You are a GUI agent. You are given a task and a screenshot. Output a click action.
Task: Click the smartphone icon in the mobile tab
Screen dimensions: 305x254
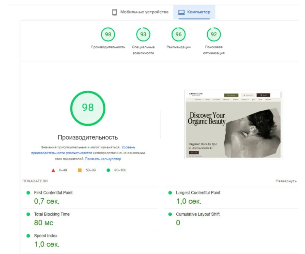pos(115,12)
